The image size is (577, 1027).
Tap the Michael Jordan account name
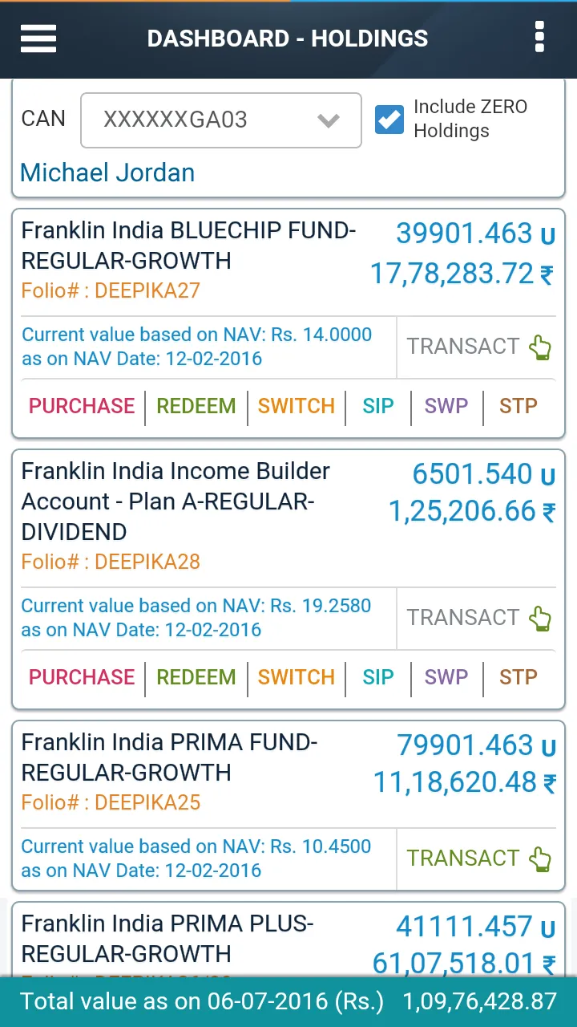click(107, 173)
